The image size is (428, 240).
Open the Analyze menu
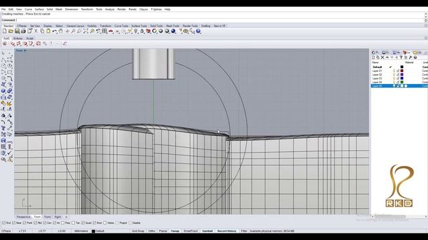pyautogui.click(x=110, y=9)
